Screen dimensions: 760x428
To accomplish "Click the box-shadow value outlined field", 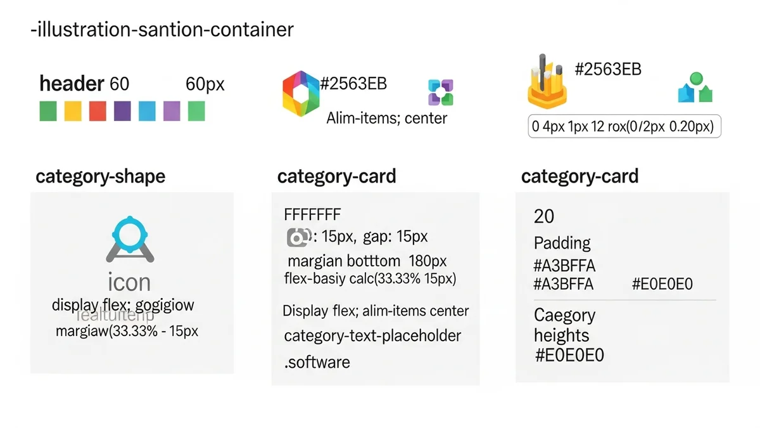I will coord(624,127).
